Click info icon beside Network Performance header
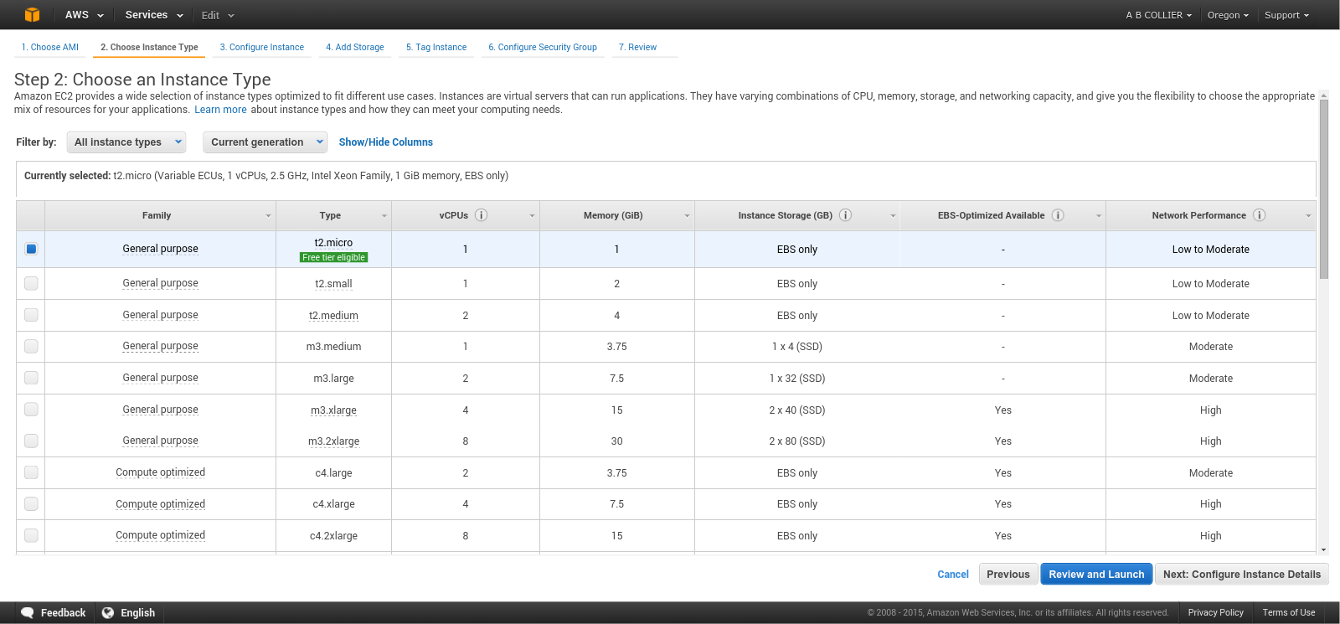 point(1259,215)
